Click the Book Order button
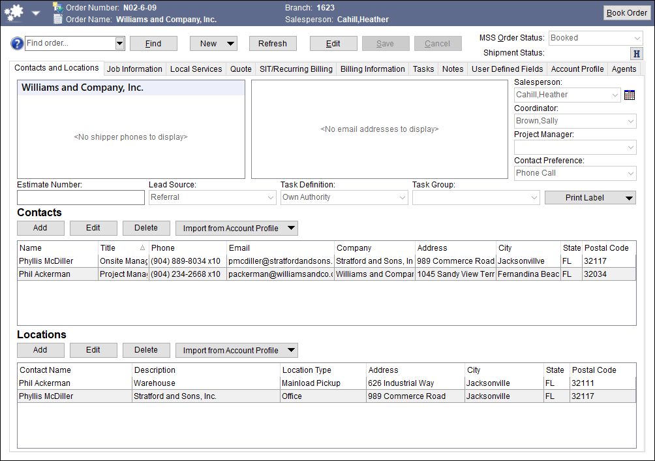The image size is (655, 461). point(626,12)
